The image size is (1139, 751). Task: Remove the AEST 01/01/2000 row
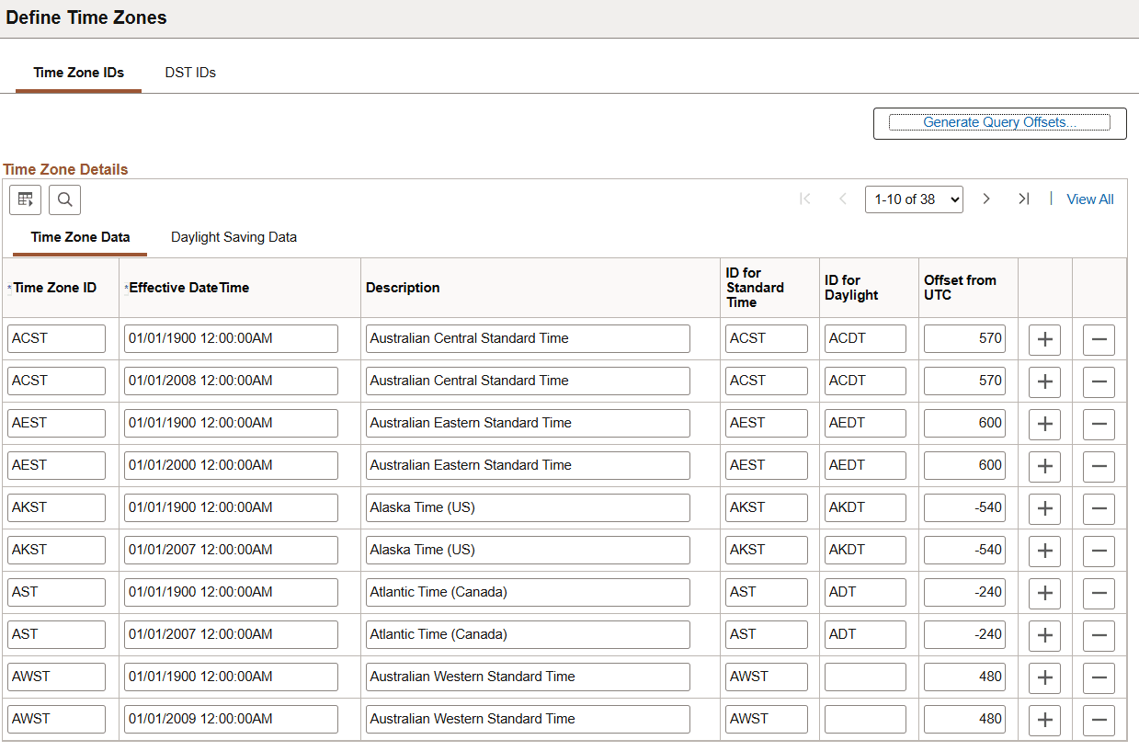tap(1099, 466)
